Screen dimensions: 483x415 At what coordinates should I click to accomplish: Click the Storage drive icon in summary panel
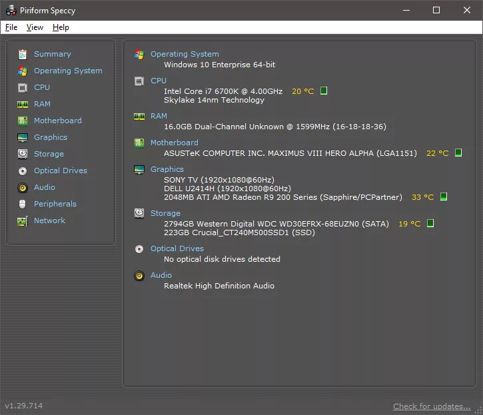pyautogui.click(x=139, y=213)
